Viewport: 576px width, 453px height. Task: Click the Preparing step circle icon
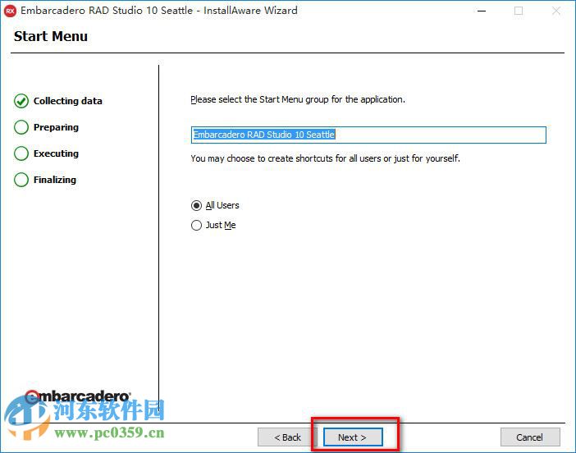(x=21, y=127)
